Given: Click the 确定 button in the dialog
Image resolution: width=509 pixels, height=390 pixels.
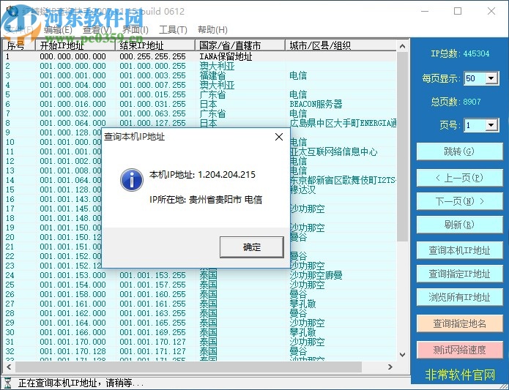Looking at the screenshot, I should pos(252,247).
